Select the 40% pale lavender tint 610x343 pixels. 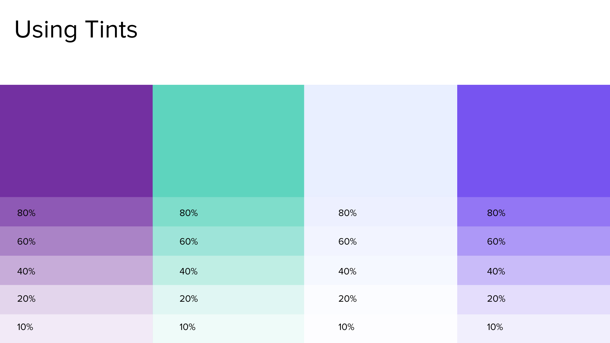pos(380,271)
